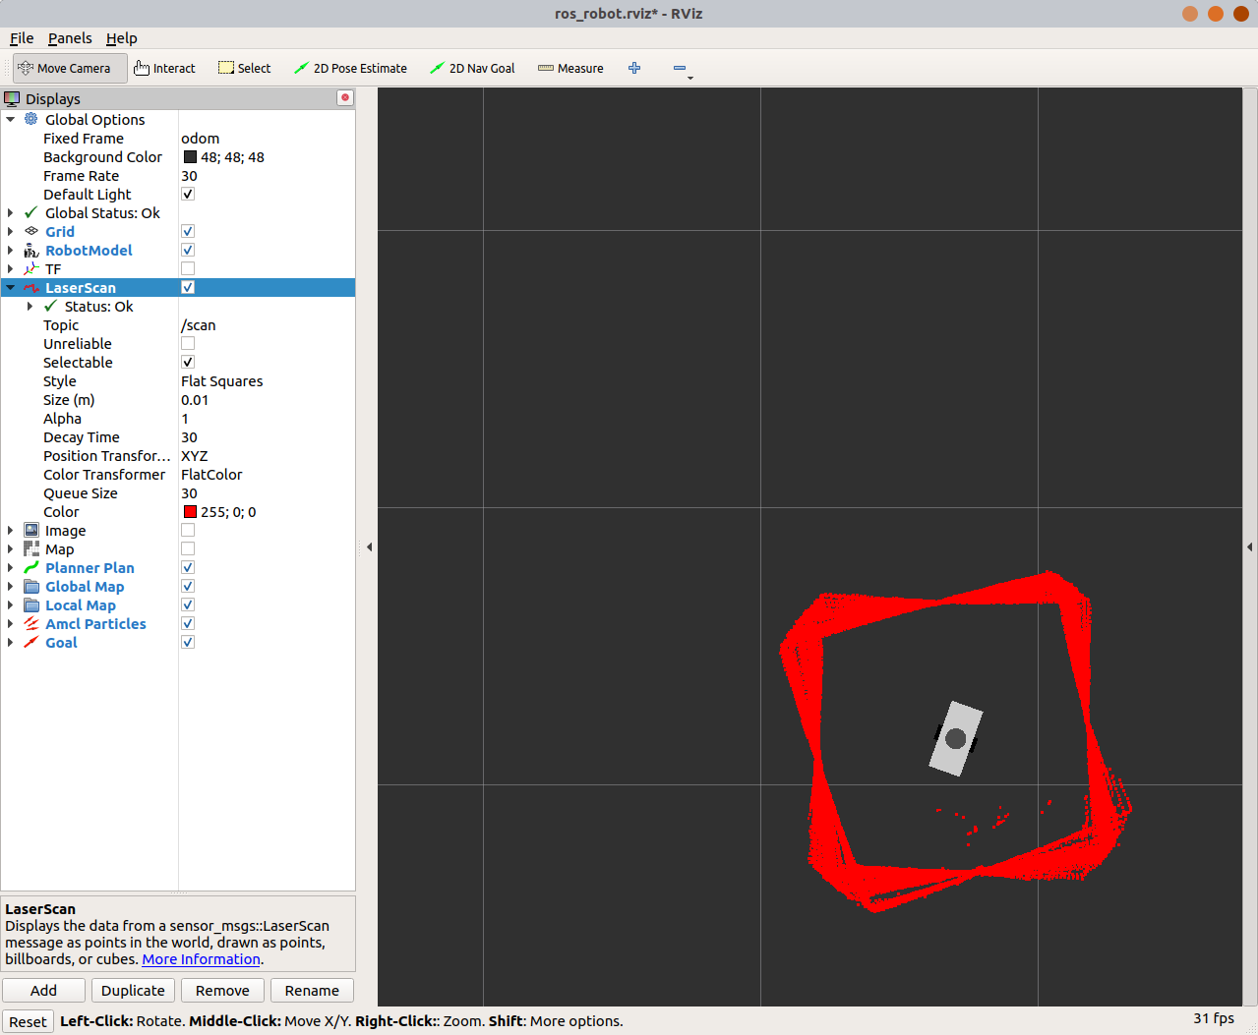Open the More Information link
Image resolution: width=1258 pixels, height=1035 pixels.
coord(202,959)
